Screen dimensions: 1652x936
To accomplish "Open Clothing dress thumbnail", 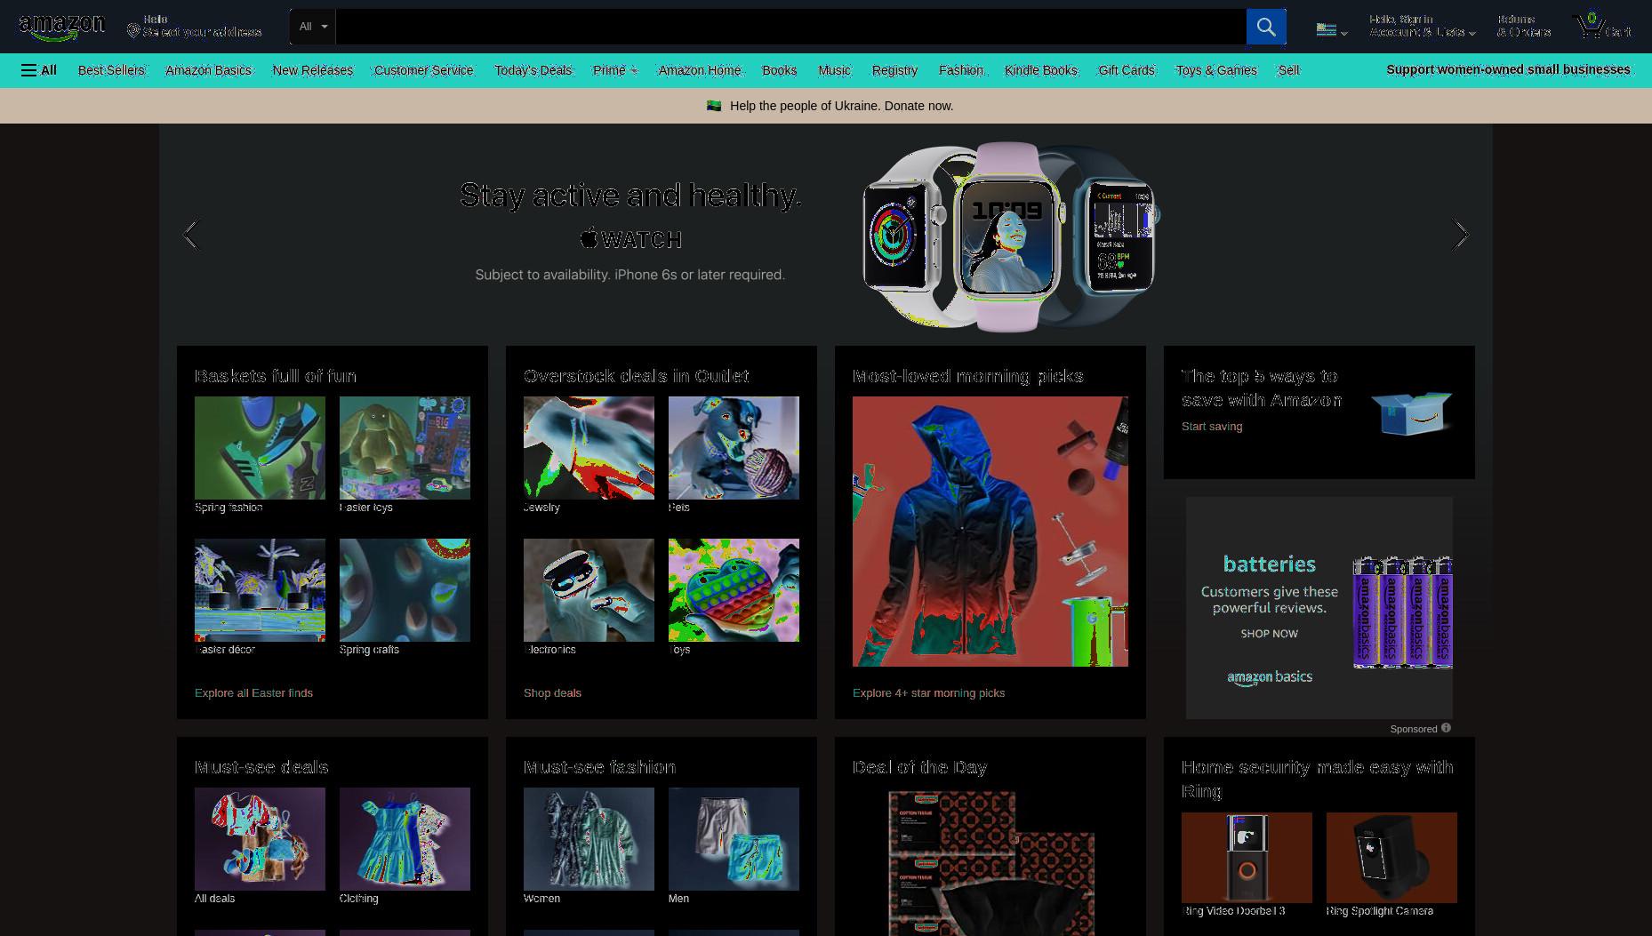I will [x=405, y=839].
